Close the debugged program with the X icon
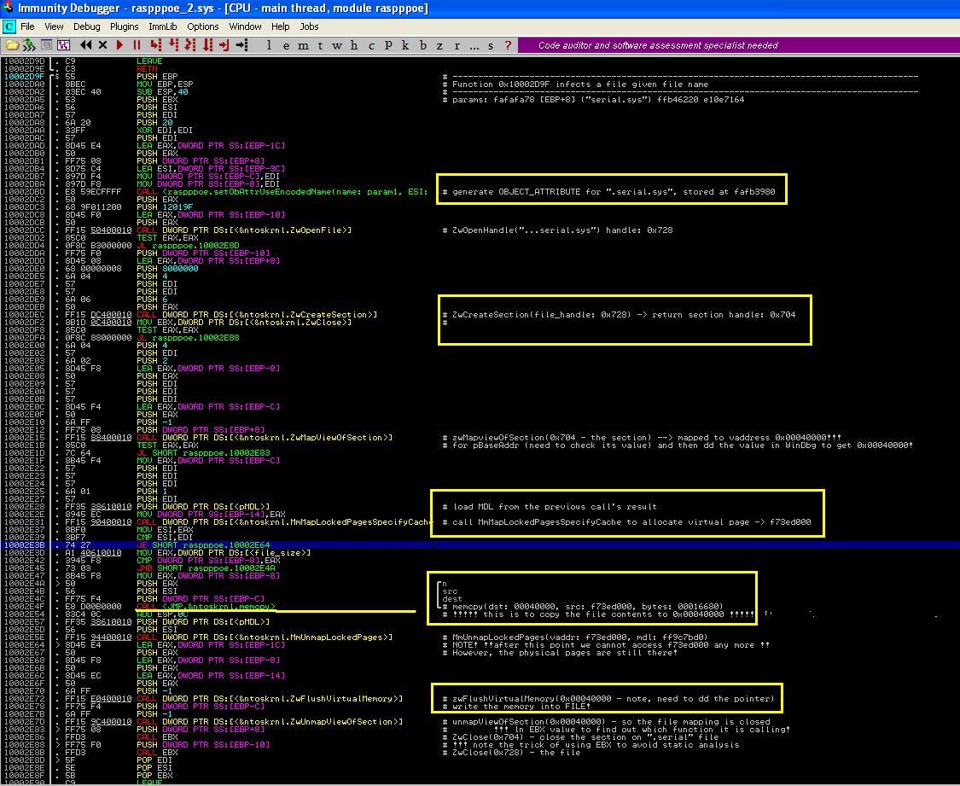This screenshot has height=786, width=960. click(103, 45)
